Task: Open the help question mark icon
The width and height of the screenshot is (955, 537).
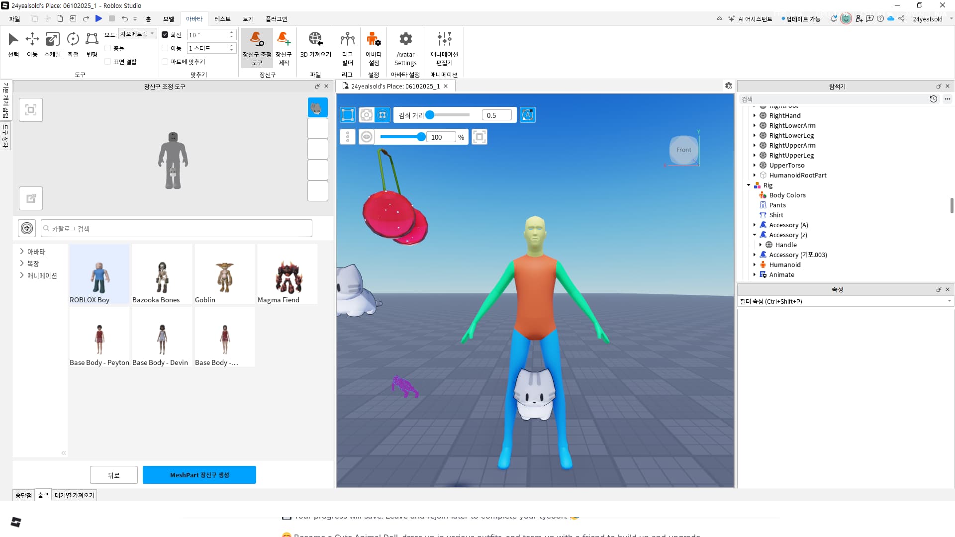Action: [880, 19]
